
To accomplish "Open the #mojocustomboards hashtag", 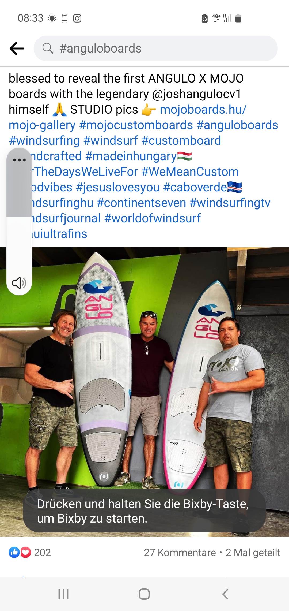I will (x=136, y=125).
